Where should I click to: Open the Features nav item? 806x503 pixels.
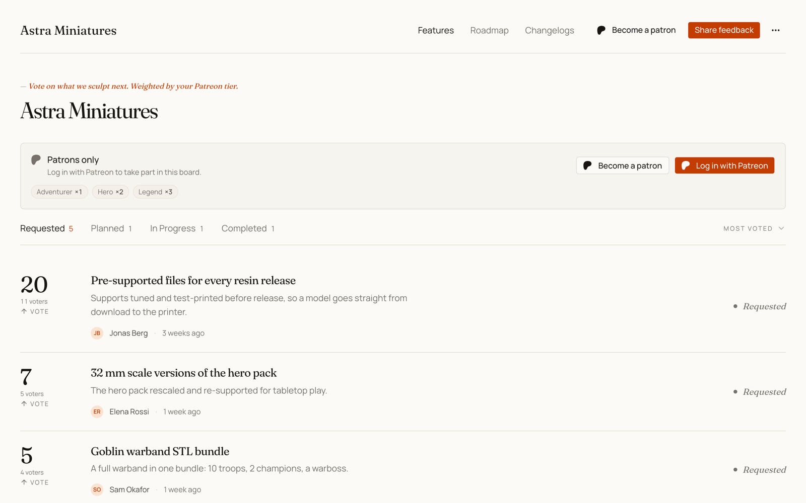[x=436, y=30]
